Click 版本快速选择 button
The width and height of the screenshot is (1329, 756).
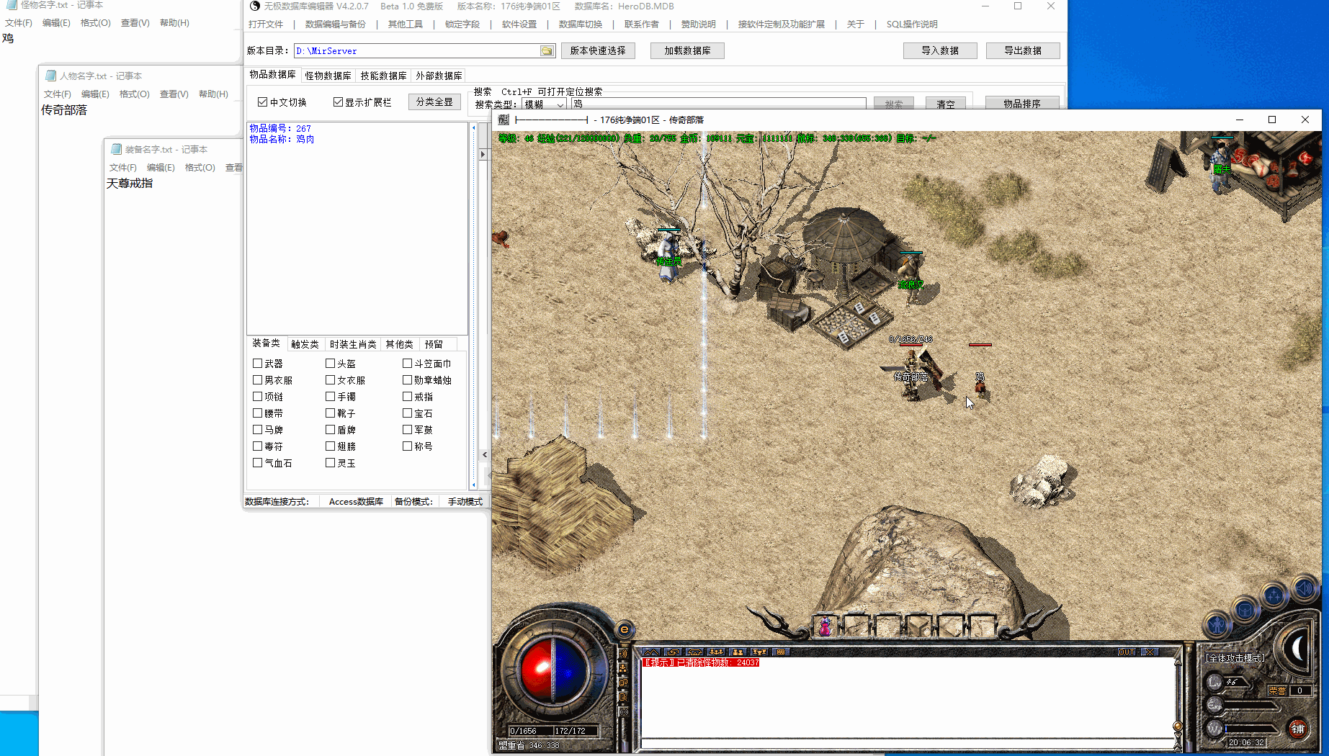pyautogui.click(x=598, y=50)
